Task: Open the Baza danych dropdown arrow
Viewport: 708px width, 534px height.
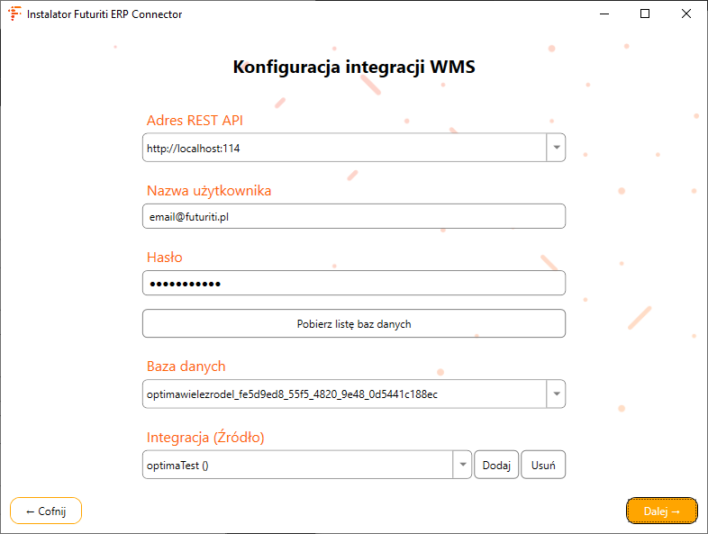Action: 556,394
